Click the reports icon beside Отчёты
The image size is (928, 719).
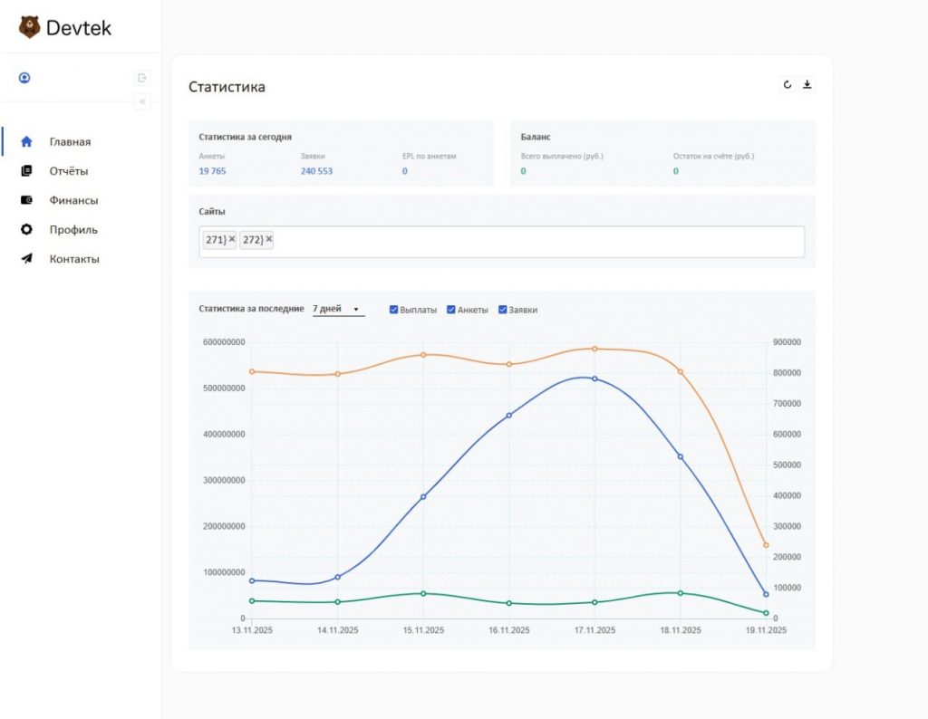[27, 171]
